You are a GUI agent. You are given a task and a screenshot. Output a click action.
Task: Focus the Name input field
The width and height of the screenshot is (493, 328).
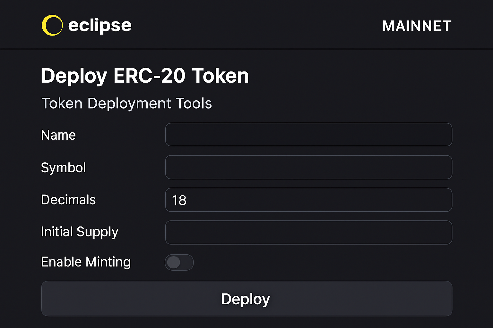click(x=308, y=135)
